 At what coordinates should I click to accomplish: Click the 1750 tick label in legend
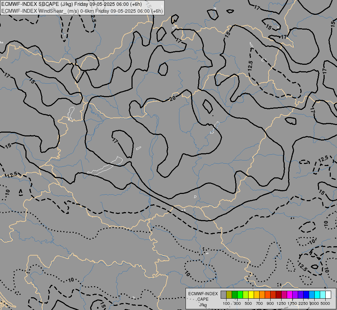[292, 303]
